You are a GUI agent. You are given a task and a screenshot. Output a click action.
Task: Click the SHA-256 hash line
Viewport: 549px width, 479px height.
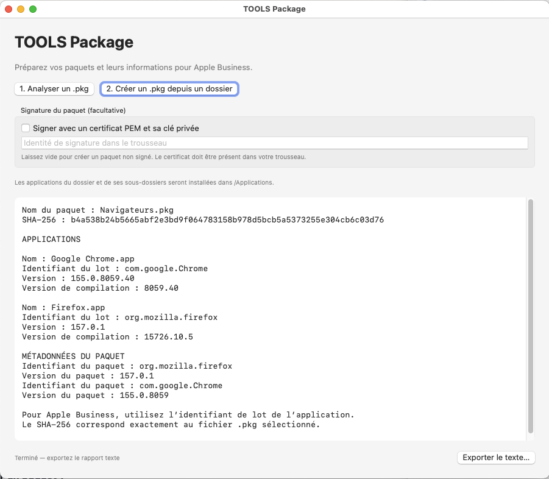coord(203,220)
